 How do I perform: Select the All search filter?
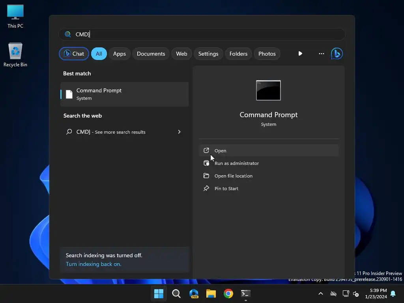coord(99,54)
